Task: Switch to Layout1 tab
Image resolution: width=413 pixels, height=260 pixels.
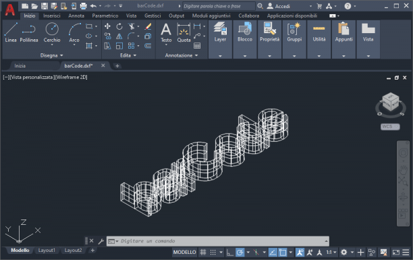Action: 47,251
